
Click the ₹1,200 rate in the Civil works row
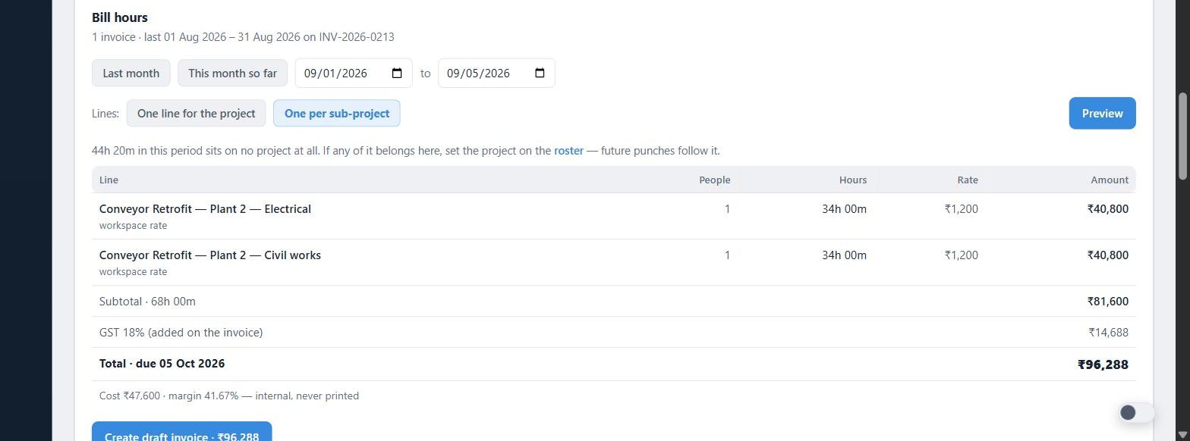(x=961, y=255)
